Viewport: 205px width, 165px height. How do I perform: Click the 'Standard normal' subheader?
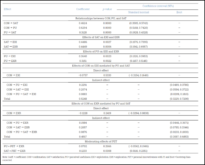click(x=139, y=12)
